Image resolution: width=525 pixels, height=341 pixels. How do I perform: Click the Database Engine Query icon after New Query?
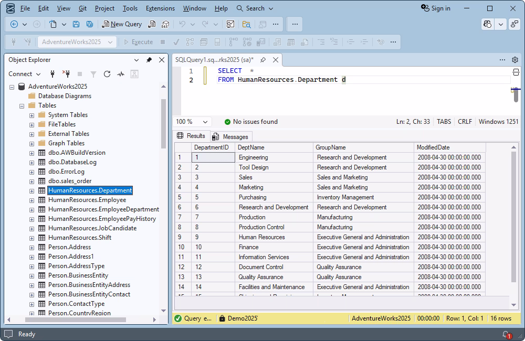[x=152, y=24]
